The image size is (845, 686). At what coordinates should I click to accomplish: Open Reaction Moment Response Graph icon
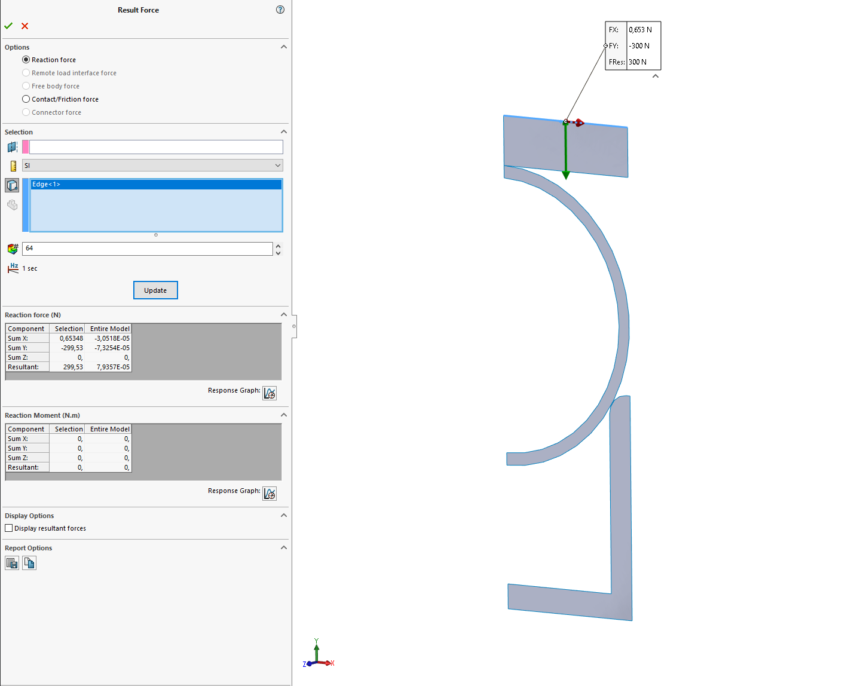click(270, 493)
